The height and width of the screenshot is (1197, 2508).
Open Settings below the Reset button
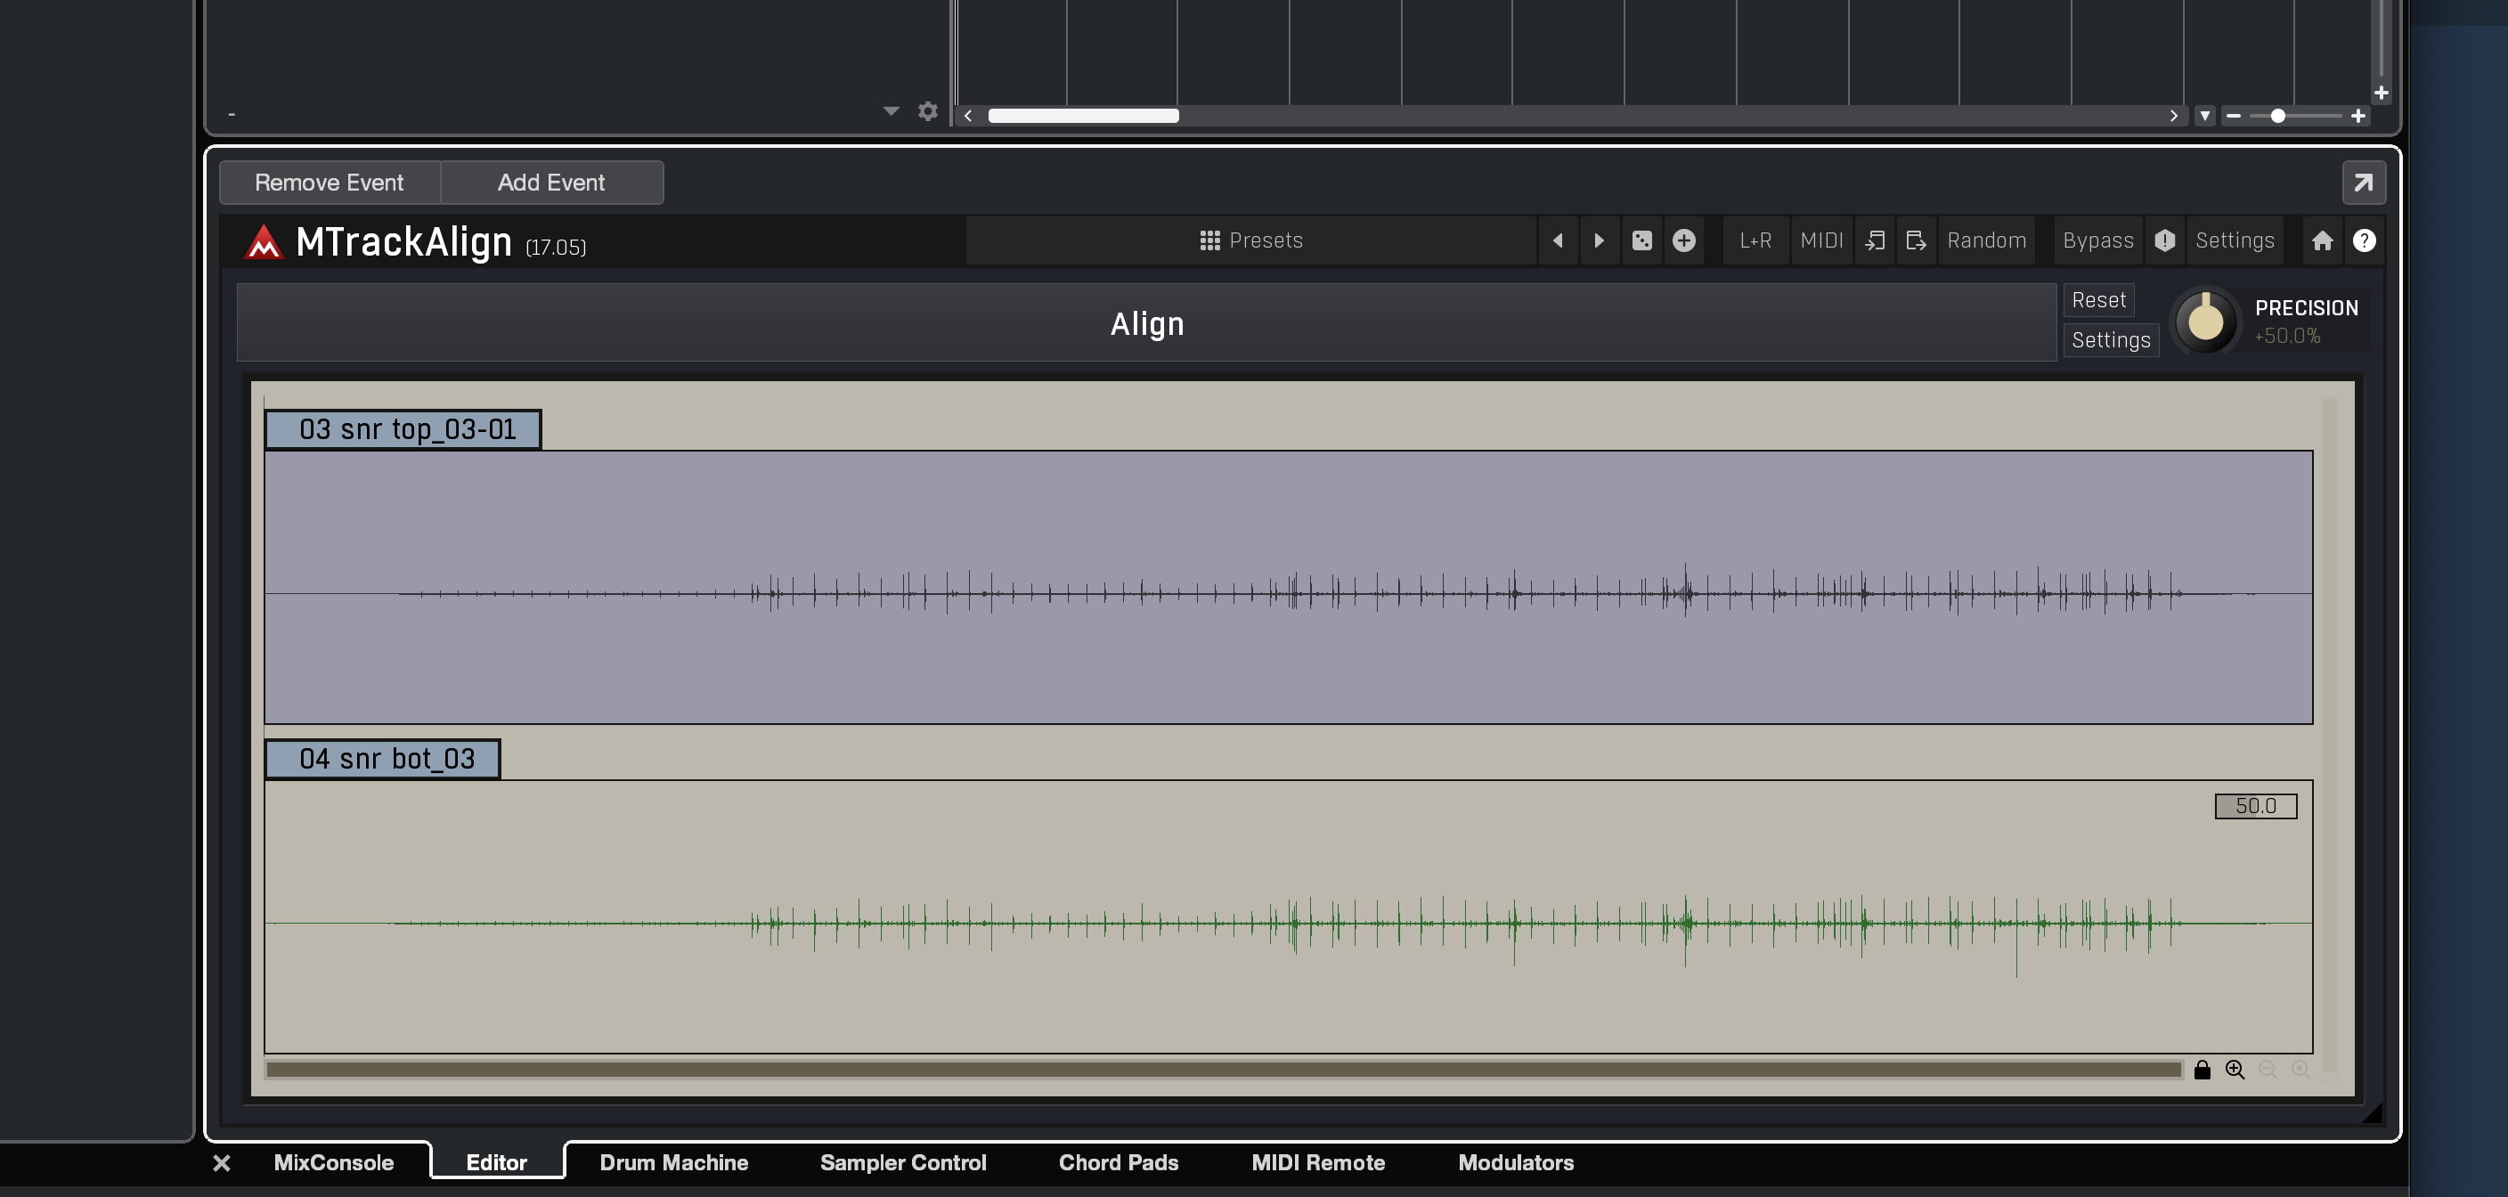(2111, 340)
